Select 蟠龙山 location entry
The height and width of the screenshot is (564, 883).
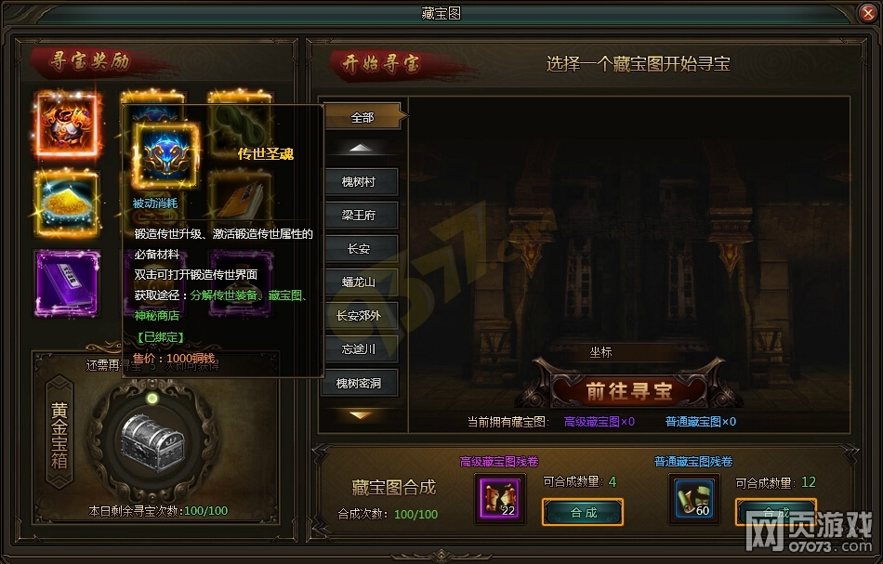point(361,282)
